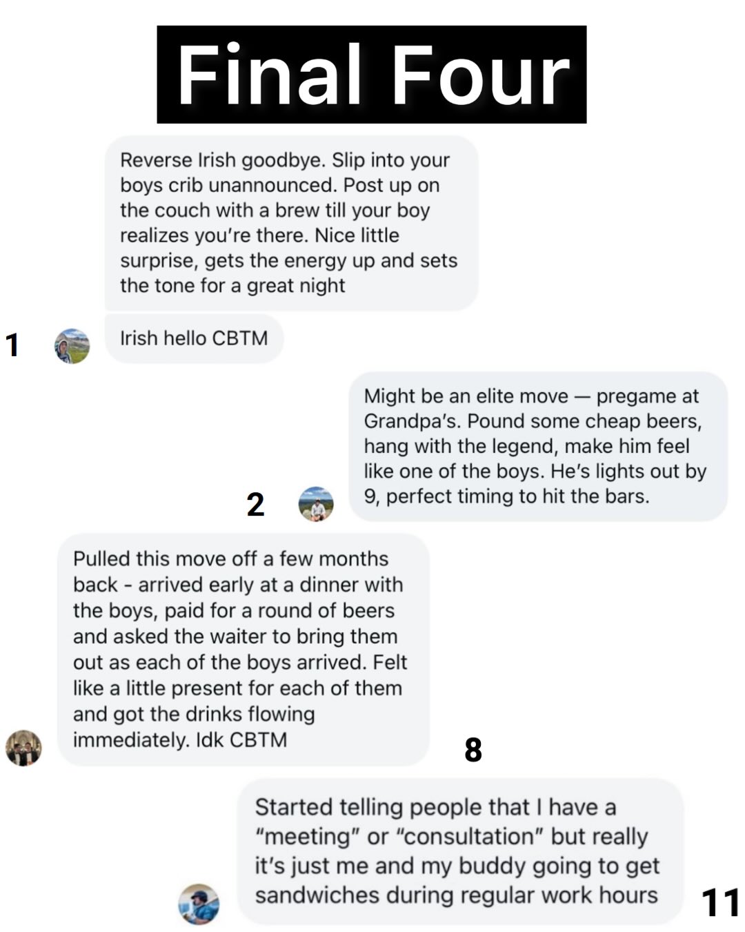Select the "Reverse Irish goodbye" message bubble
Image resolution: width=745 pixels, height=932 pixels.
290,222
